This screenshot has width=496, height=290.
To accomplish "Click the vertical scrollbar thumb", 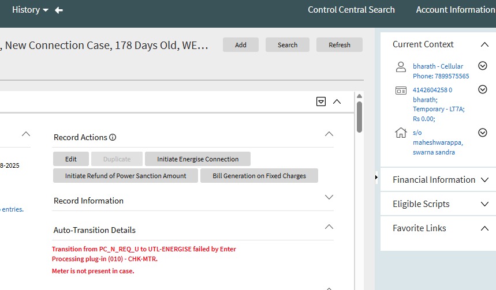I will pos(359,116).
